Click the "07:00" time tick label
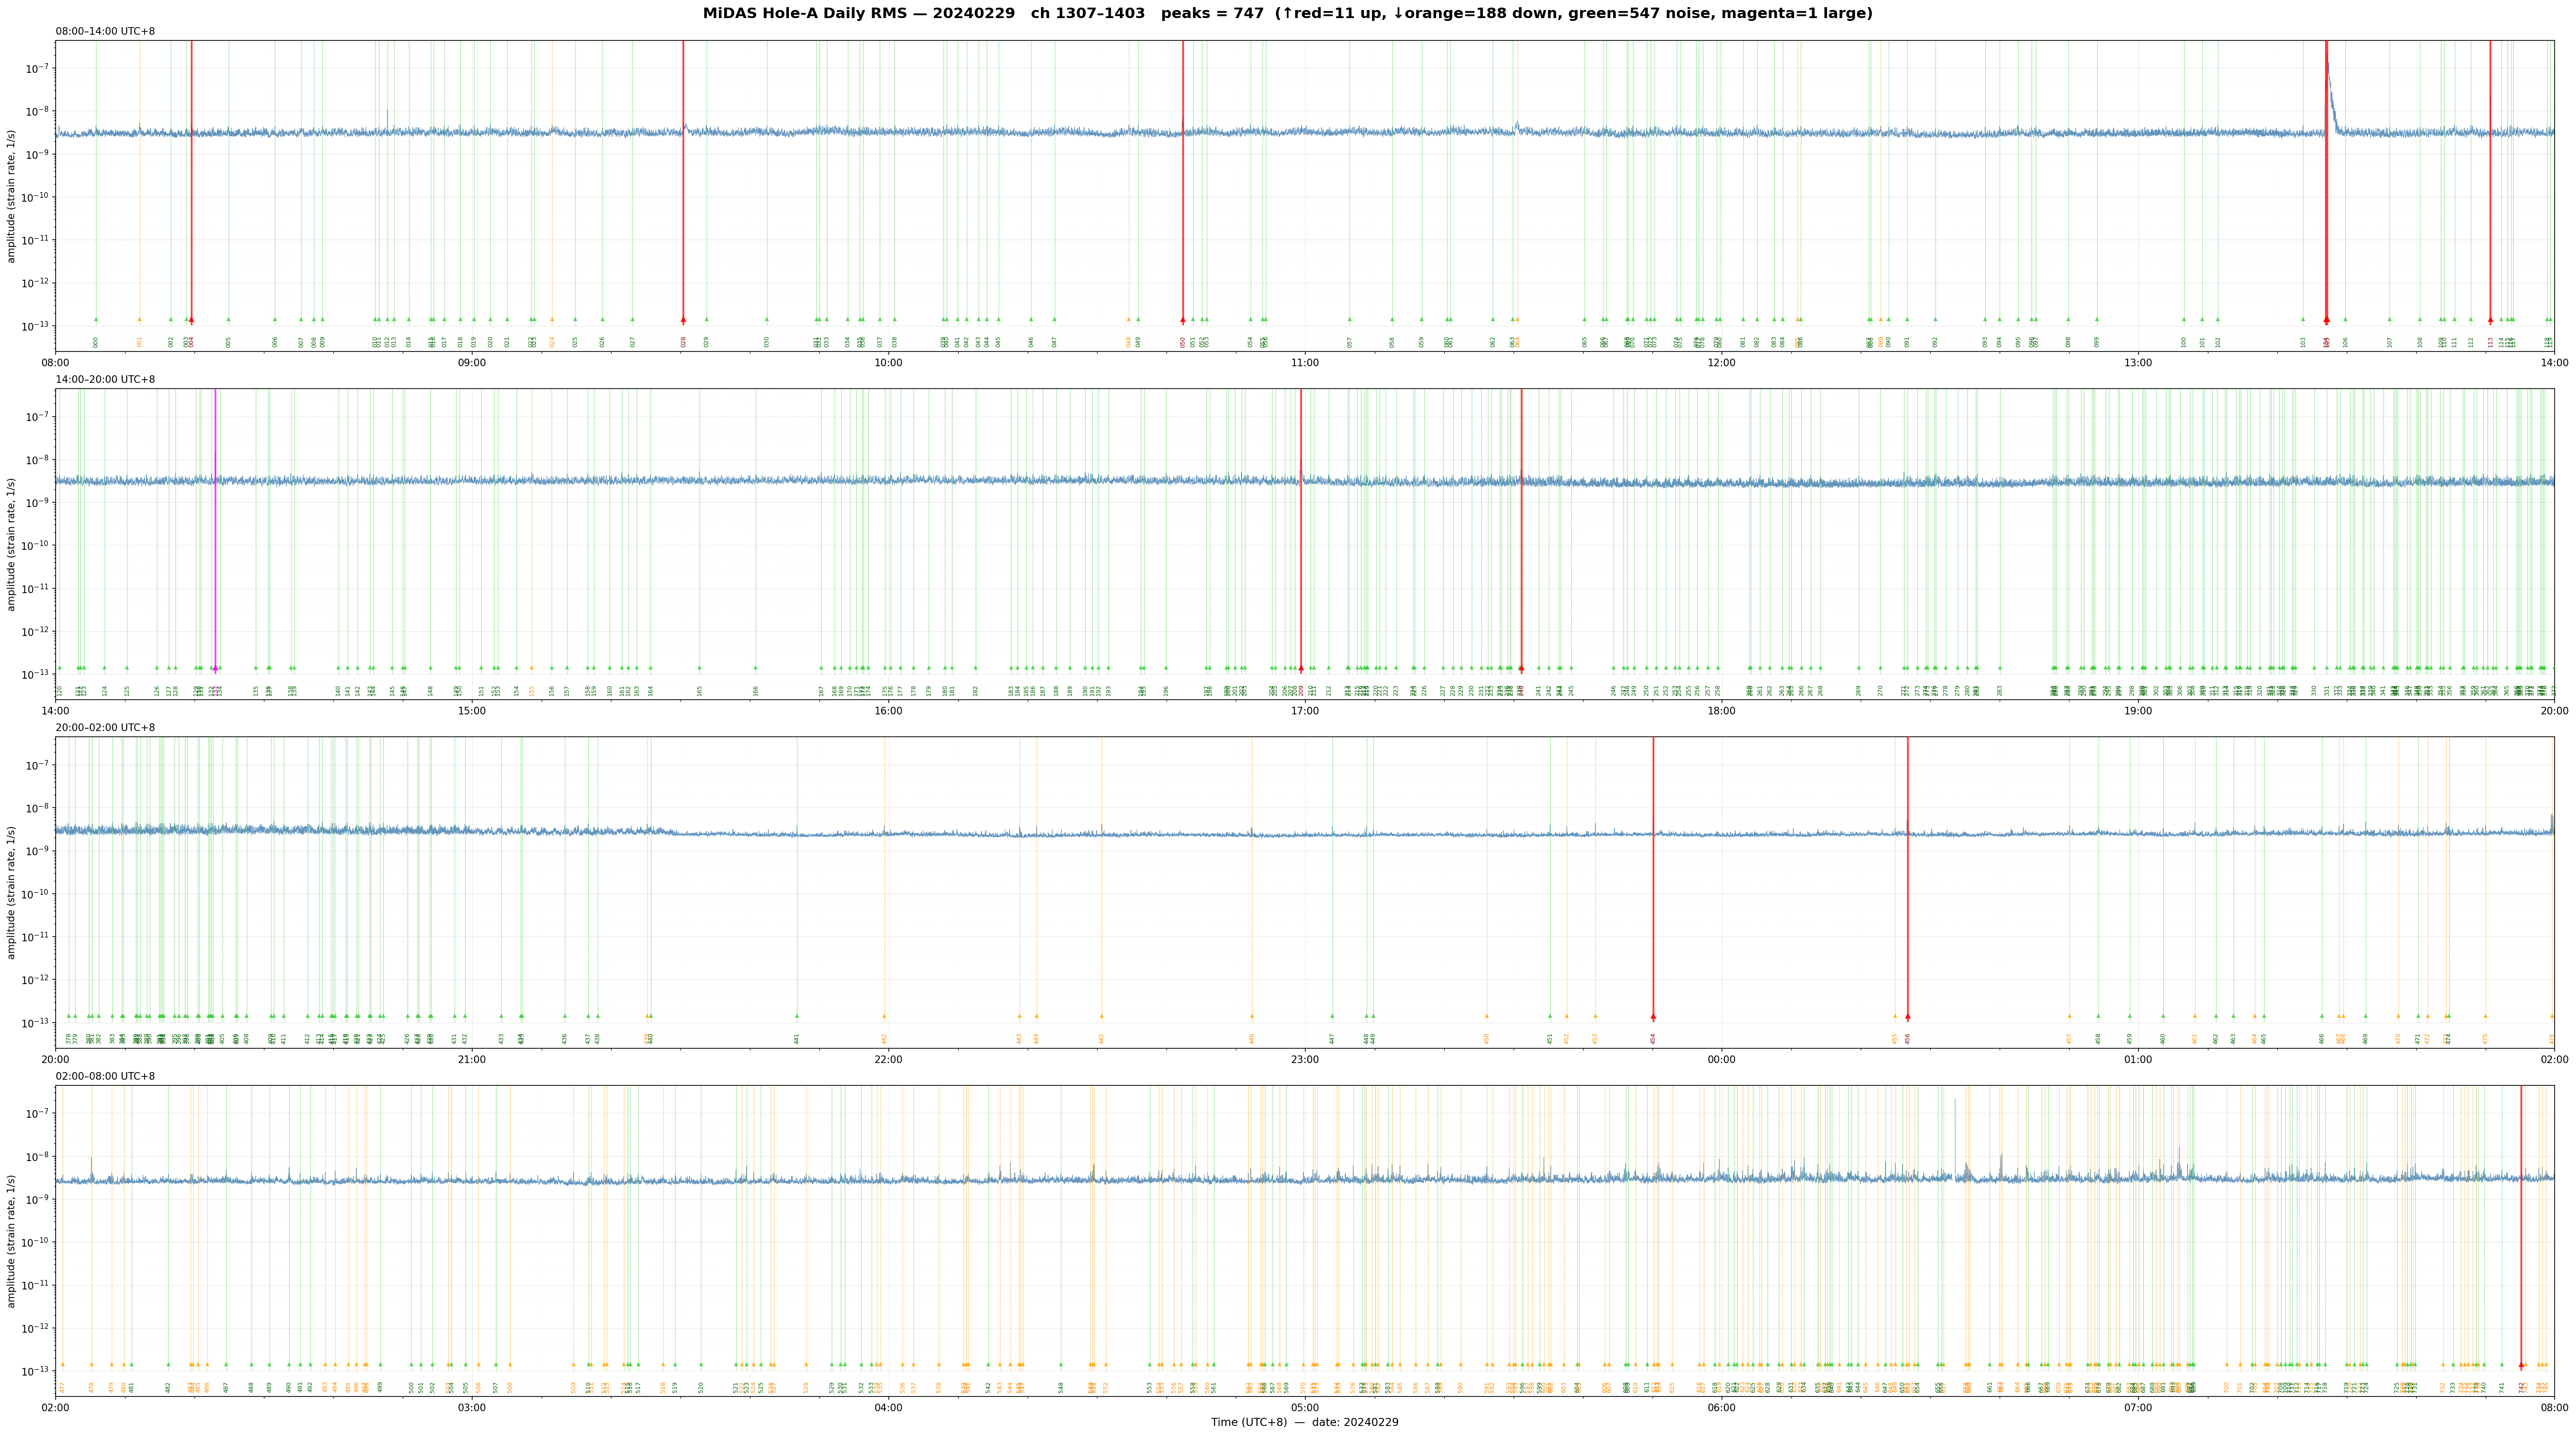Screen dimensions: 2576x1435 (2138, 1408)
